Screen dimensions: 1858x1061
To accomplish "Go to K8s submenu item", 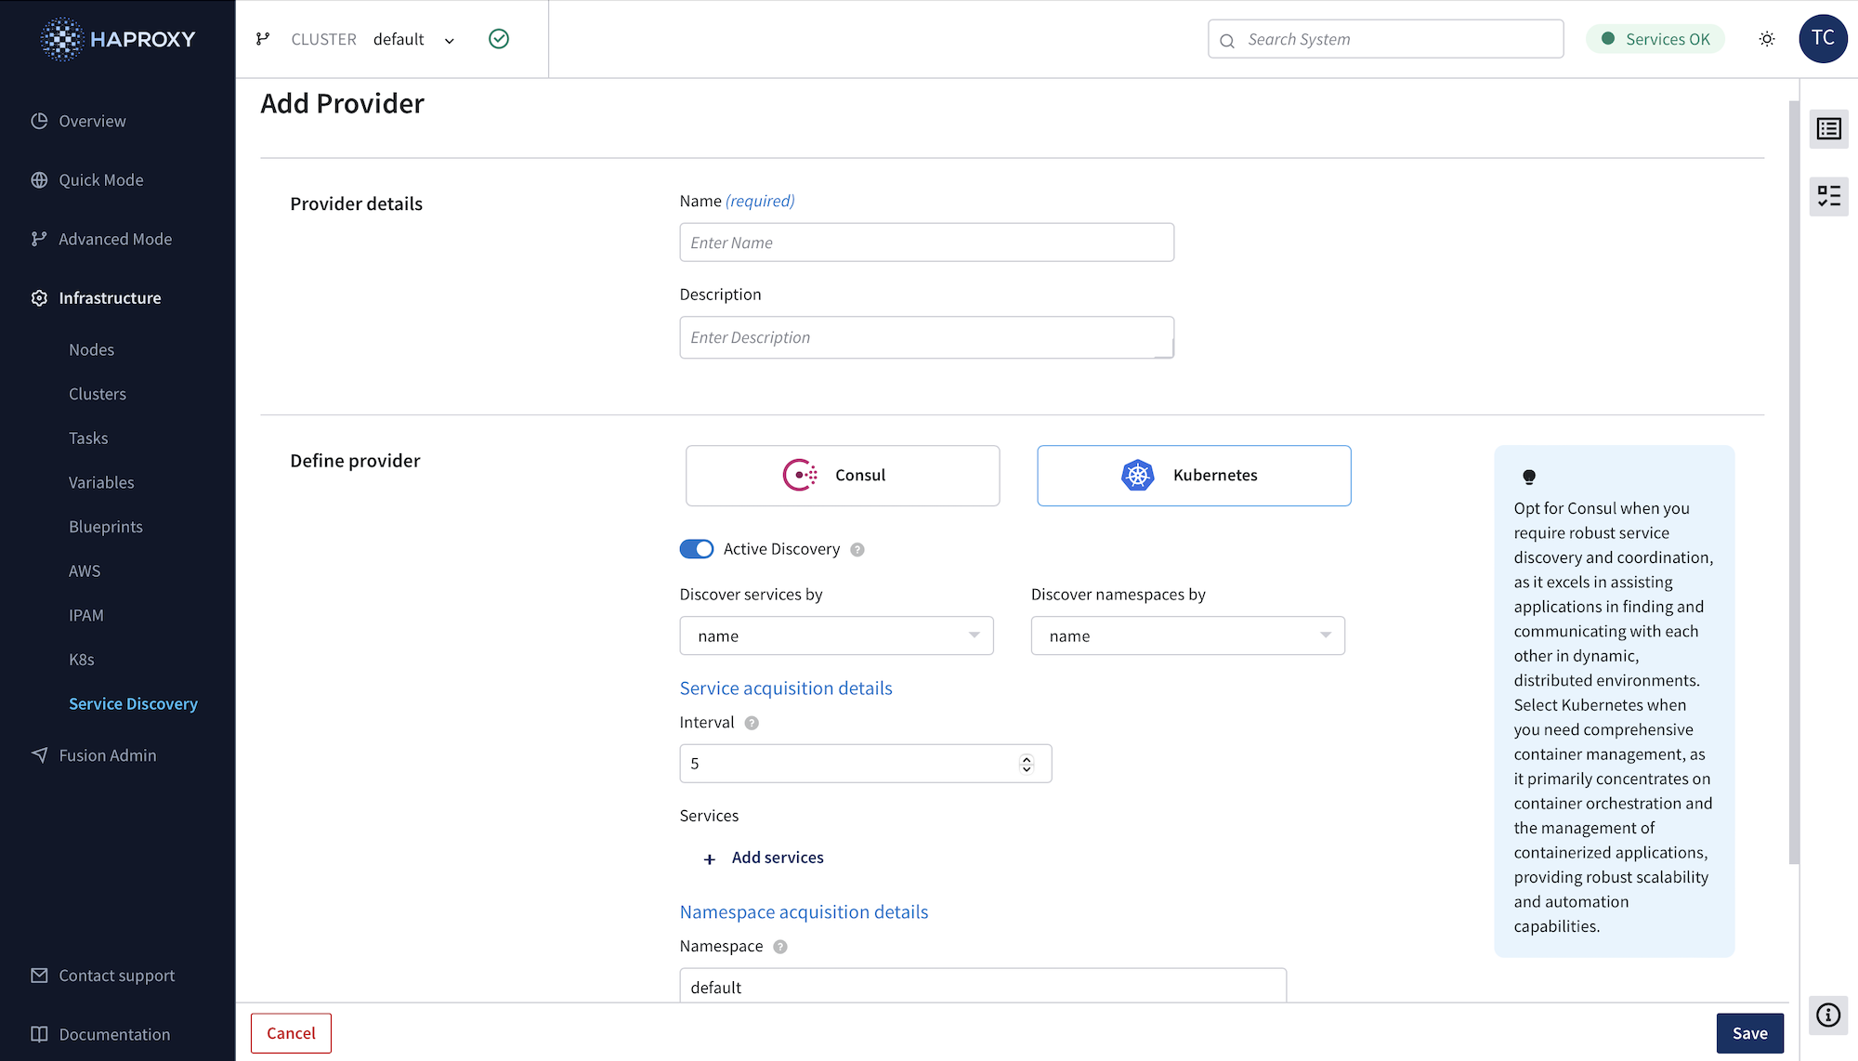I will pyautogui.click(x=82, y=660).
